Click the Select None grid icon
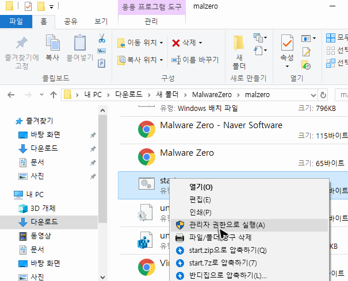 click(x=331, y=51)
